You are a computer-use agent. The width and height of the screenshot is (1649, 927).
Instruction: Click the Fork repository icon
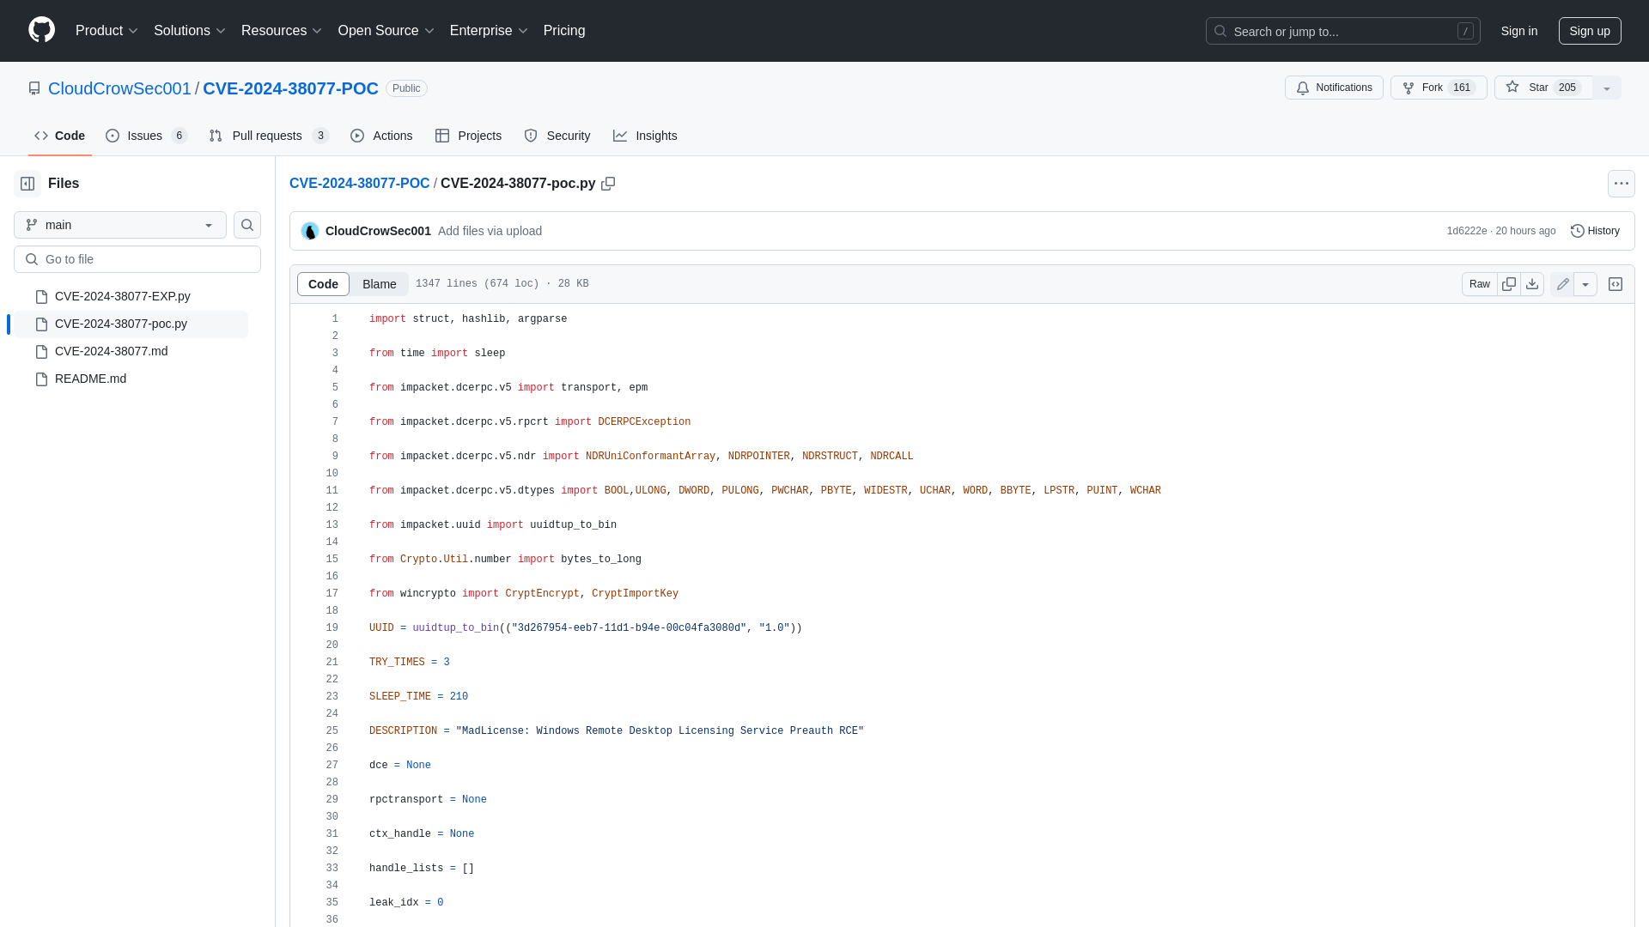1409,88
